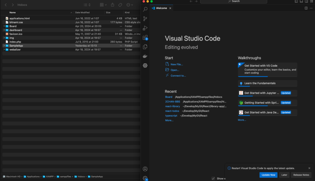Expand the webalizer folder in Finder
This screenshot has width=315, height=181.
coord(4,50)
